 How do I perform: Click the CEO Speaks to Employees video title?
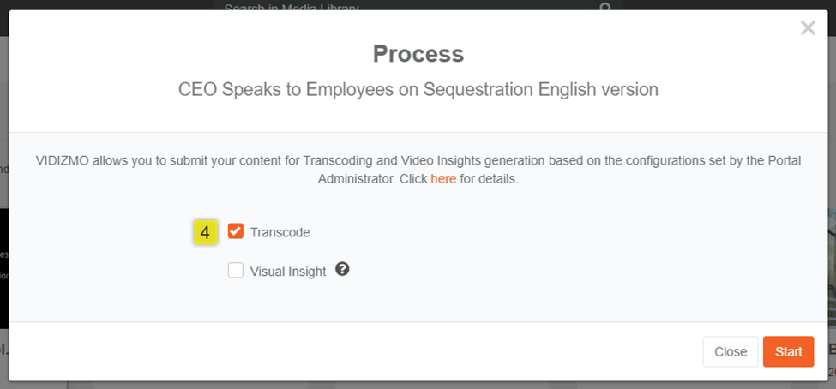[418, 89]
